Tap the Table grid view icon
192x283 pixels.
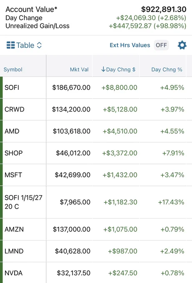(11, 45)
